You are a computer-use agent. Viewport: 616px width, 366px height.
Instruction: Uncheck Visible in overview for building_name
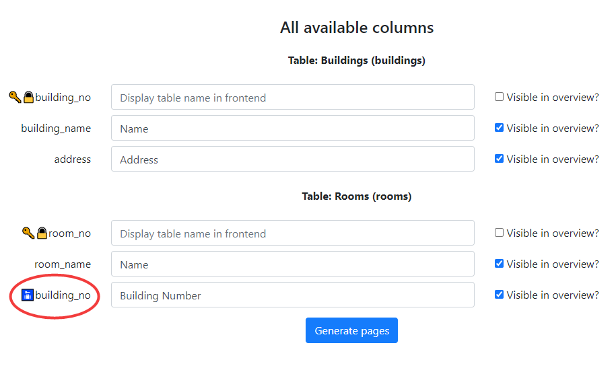(499, 128)
